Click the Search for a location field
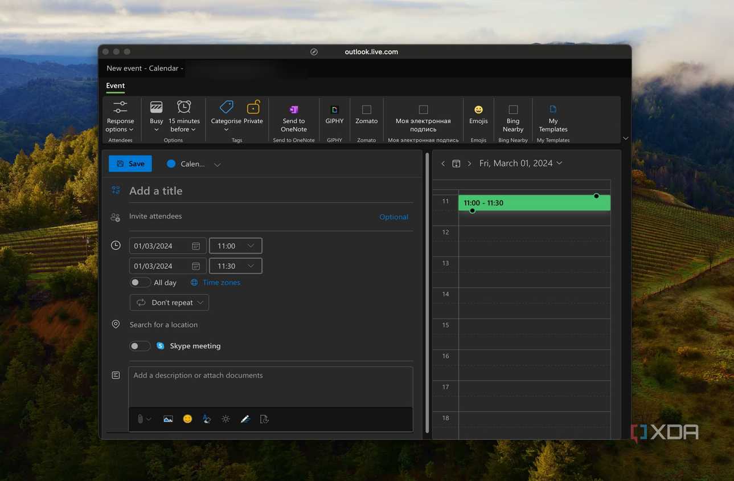The image size is (734, 481). pyautogui.click(x=271, y=325)
